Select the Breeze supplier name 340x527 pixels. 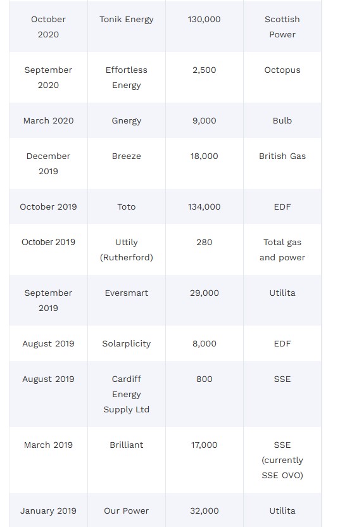click(127, 156)
